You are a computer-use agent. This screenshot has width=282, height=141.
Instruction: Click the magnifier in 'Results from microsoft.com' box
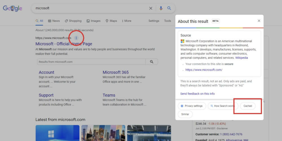tap(152, 62)
